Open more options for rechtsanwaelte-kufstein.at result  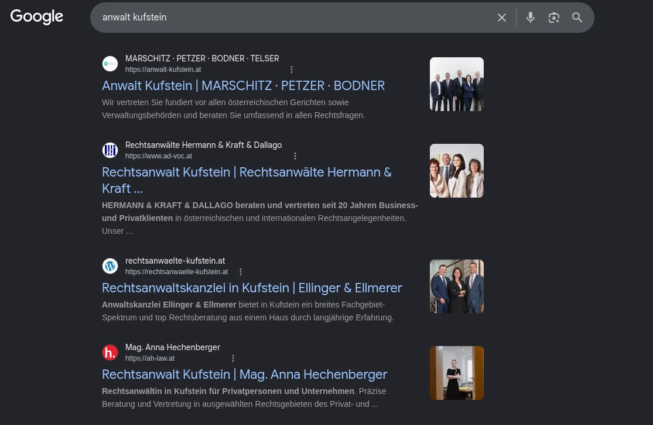tap(240, 272)
